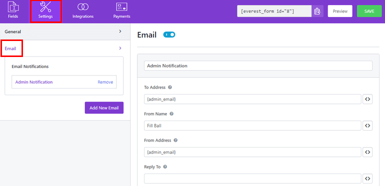Image resolution: width=385 pixels, height=186 pixels.
Task: Click the Reply To input field
Action: click(x=252, y=178)
